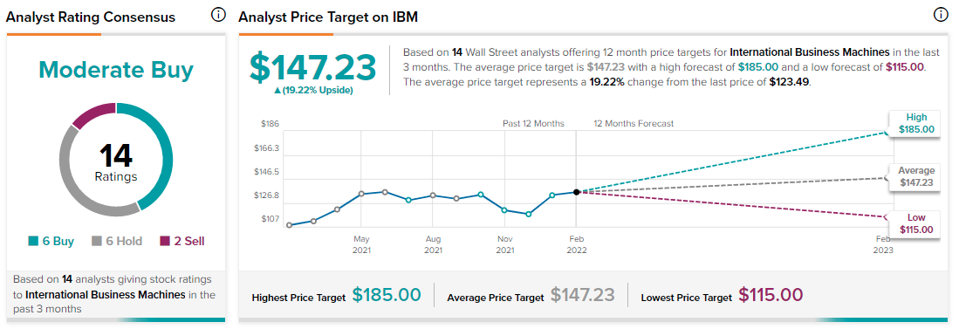The height and width of the screenshot is (329, 959).
Task: Click the Lowest Price Target $115.00 value
Action: coord(770,295)
